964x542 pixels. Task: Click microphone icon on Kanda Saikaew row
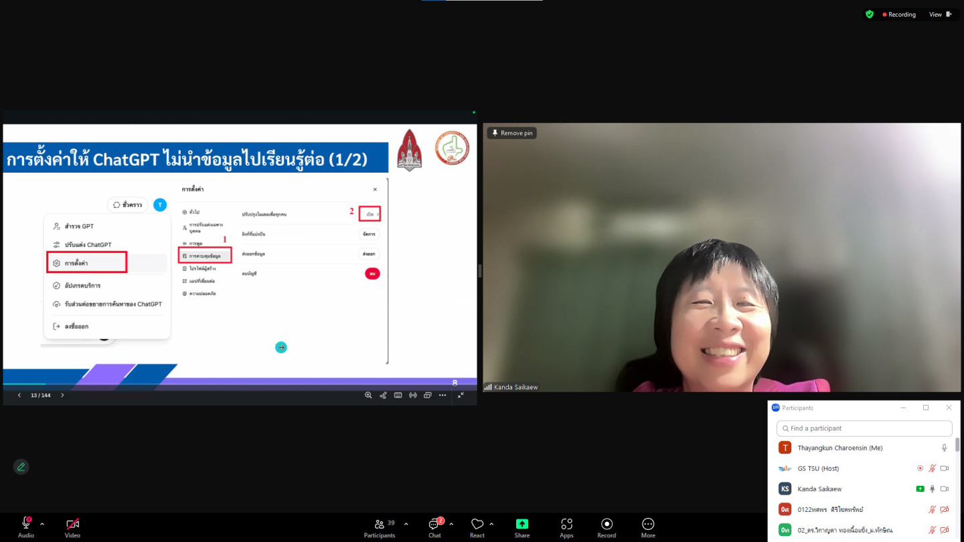coord(932,488)
